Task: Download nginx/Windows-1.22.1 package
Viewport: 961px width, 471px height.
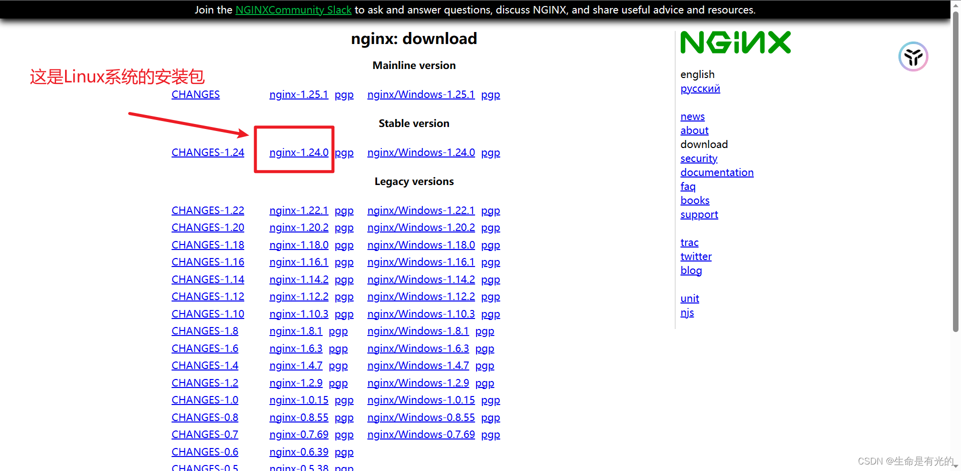Action: pyautogui.click(x=421, y=210)
